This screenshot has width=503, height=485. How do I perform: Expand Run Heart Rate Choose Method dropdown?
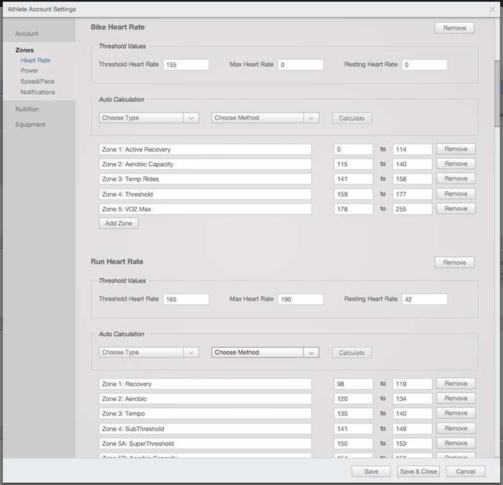(264, 352)
